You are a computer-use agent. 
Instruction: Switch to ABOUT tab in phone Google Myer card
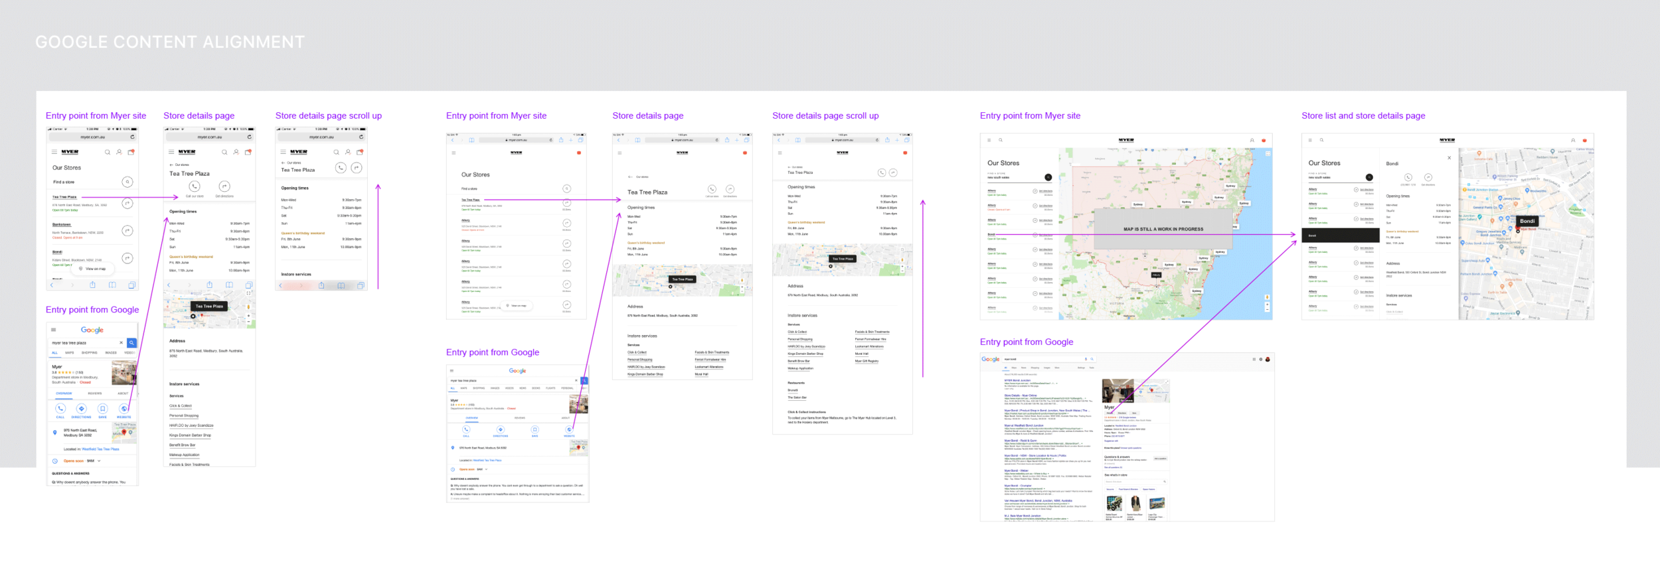pyautogui.click(x=123, y=393)
